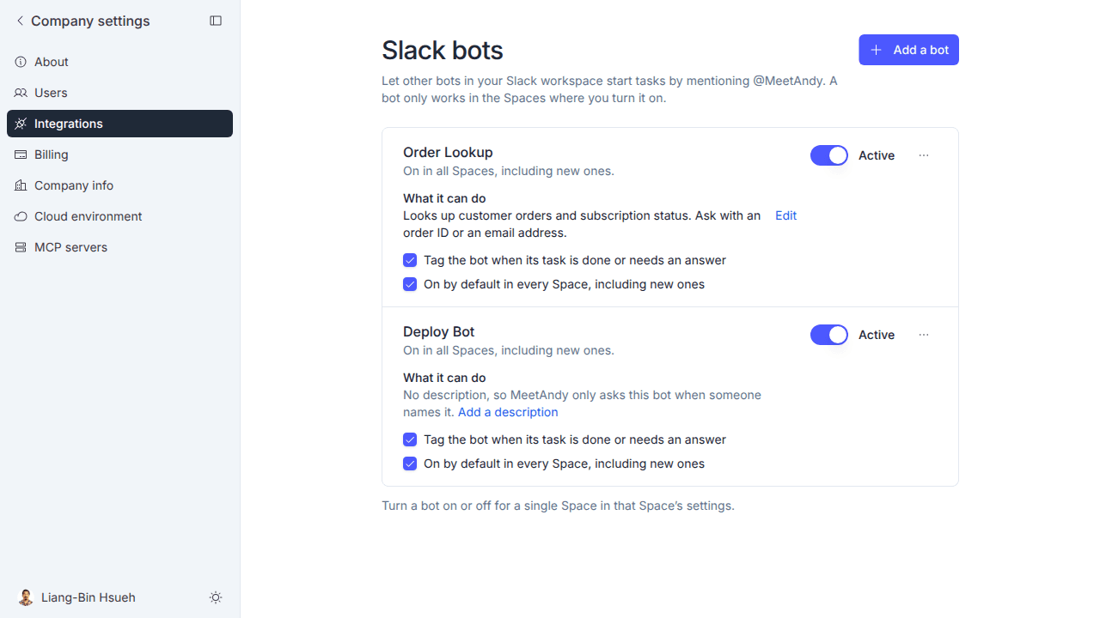
Task: Open About settings page
Action: [119, 62]
